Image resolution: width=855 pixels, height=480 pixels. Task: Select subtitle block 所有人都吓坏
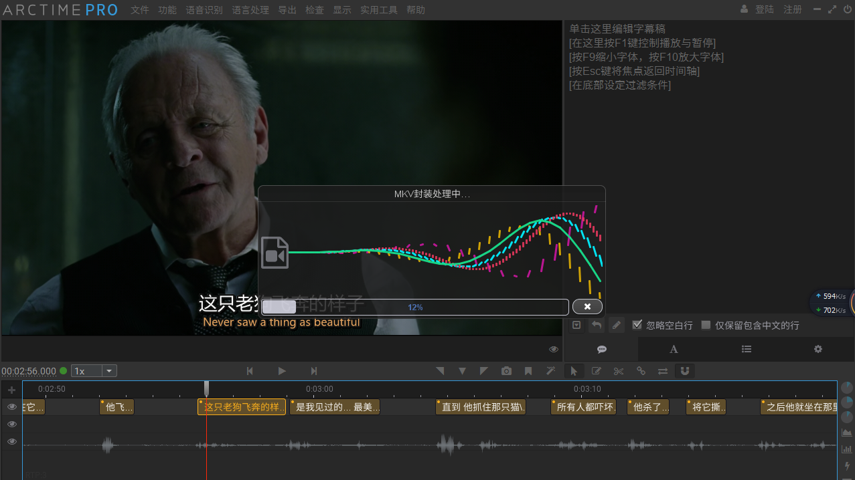(x=583, y=406)
